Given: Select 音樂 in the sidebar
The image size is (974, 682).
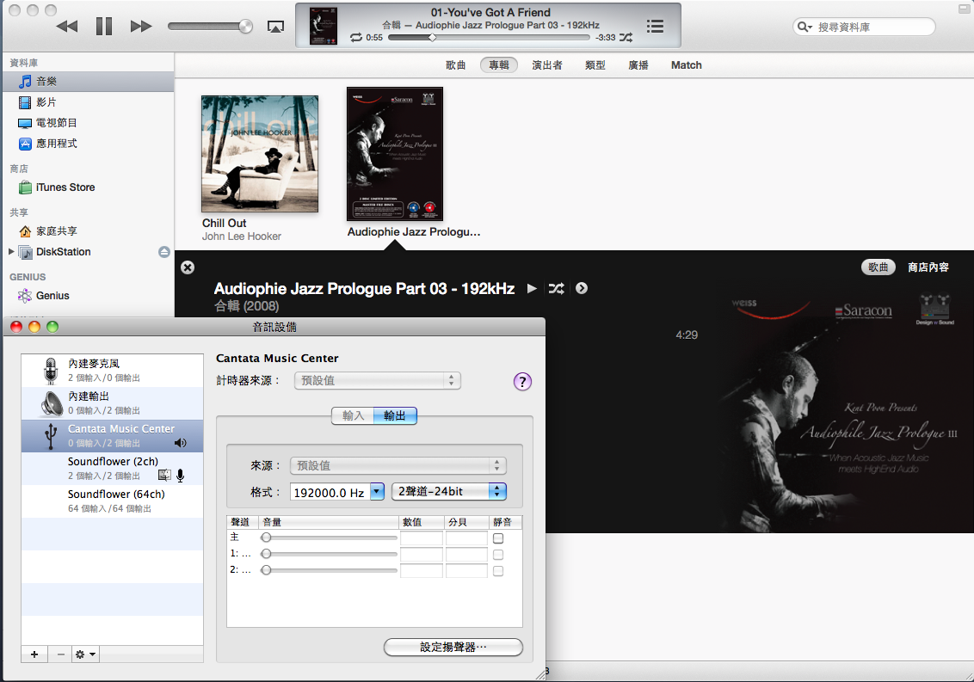Looking at the screenshot, I should (88, 82).
